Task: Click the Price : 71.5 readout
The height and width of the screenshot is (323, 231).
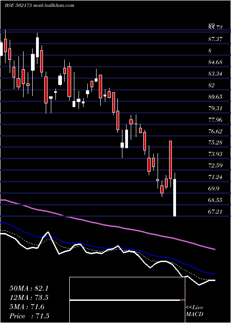Action: tap(29, 316)
